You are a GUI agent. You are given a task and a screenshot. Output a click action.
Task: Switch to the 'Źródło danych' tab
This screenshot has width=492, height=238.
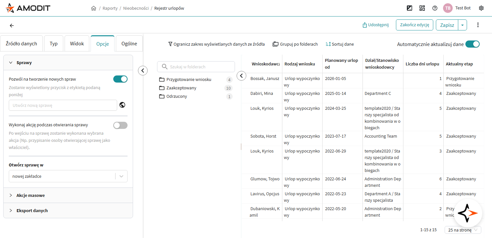pos(21,44)
